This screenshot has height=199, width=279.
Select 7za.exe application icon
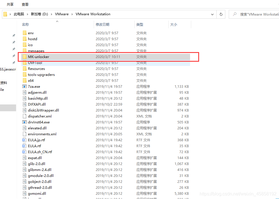click(25, 87)
